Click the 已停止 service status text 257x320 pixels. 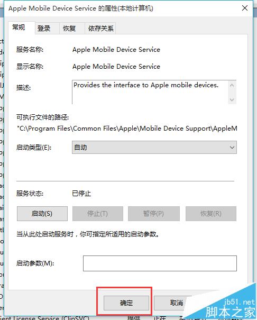81,193
